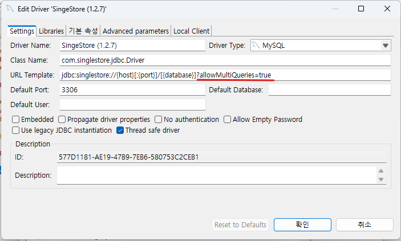Click the Description scroll down arrow
401x241 pixels.
point(381,179)
